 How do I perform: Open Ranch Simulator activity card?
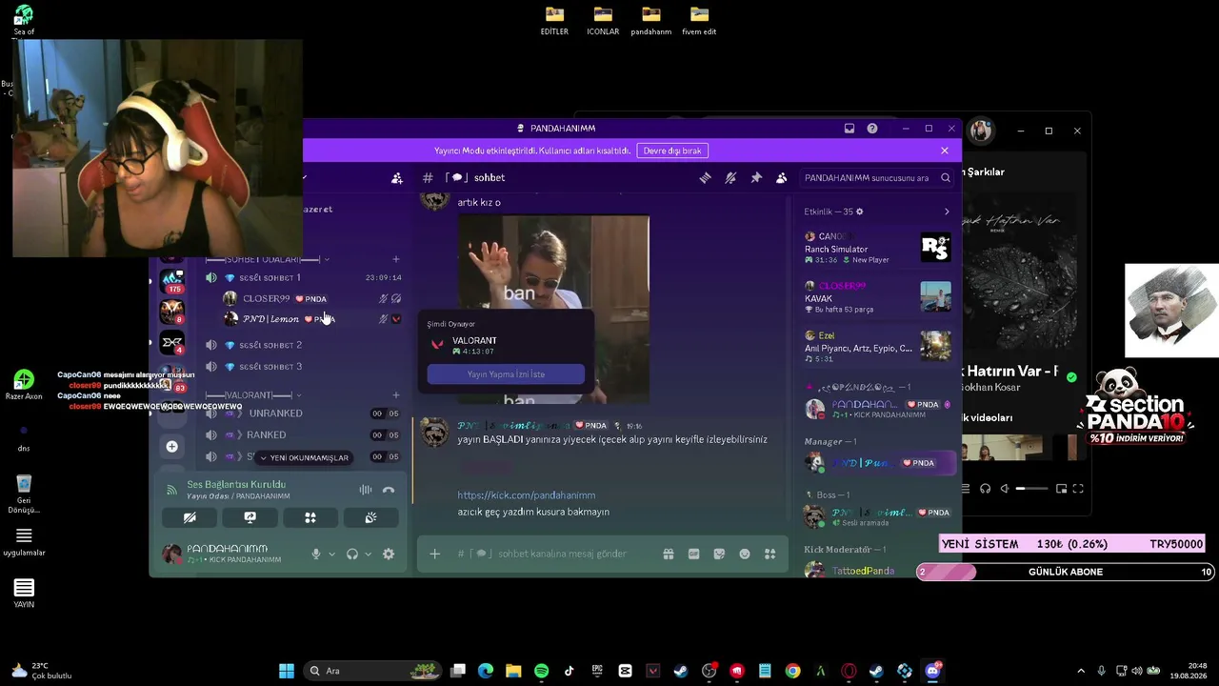click(877, 249)
